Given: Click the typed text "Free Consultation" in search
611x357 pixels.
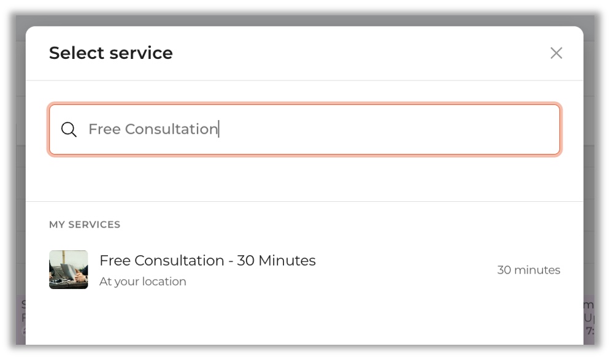Looking at the screenshot, I should click(x=153, y=129).
